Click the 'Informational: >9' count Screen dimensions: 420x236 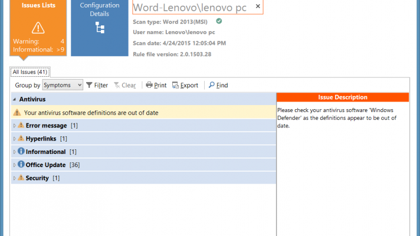pos(38,50)
